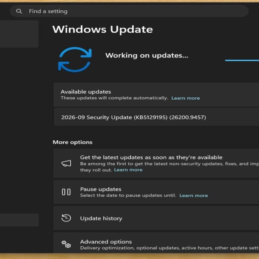
Task: Open Learn more link for Pause updates
Action: click(193, 196)
